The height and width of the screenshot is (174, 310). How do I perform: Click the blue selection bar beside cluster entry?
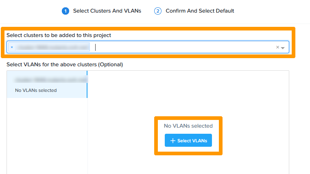click(87, 85)
